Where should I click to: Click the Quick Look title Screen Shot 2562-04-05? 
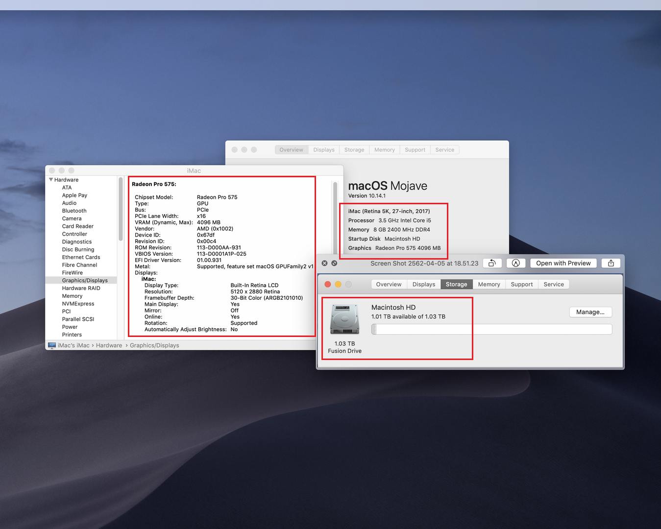click(424, 264)
